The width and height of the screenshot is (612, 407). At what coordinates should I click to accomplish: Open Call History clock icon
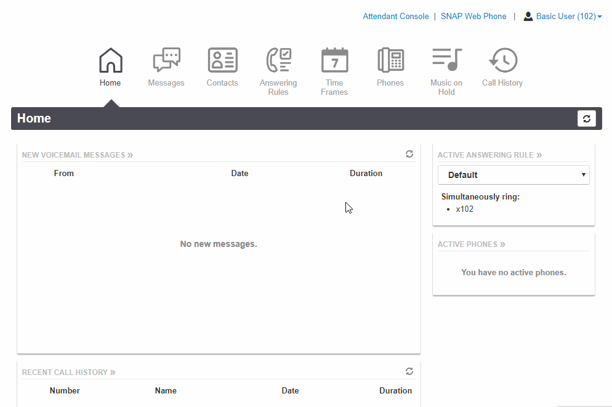click(x=502, y=61)
